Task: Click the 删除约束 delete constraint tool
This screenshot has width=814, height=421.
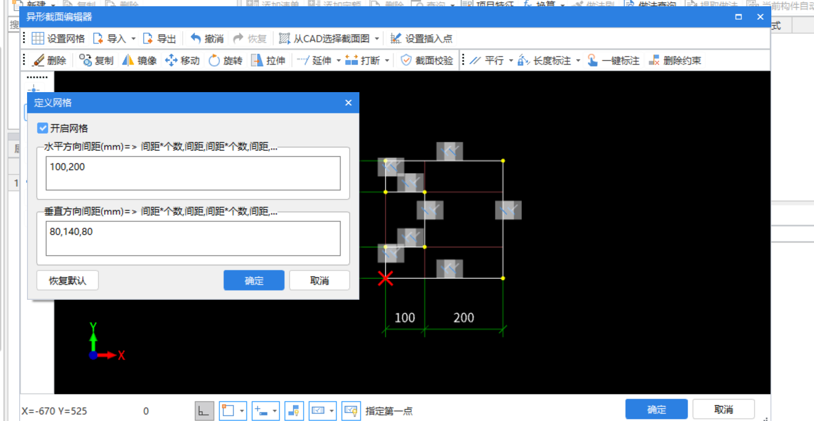Action: point(675,60)
